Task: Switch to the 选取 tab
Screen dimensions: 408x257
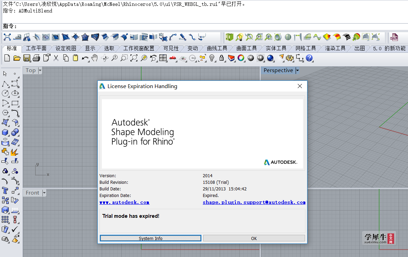Action: click(109, 49)
